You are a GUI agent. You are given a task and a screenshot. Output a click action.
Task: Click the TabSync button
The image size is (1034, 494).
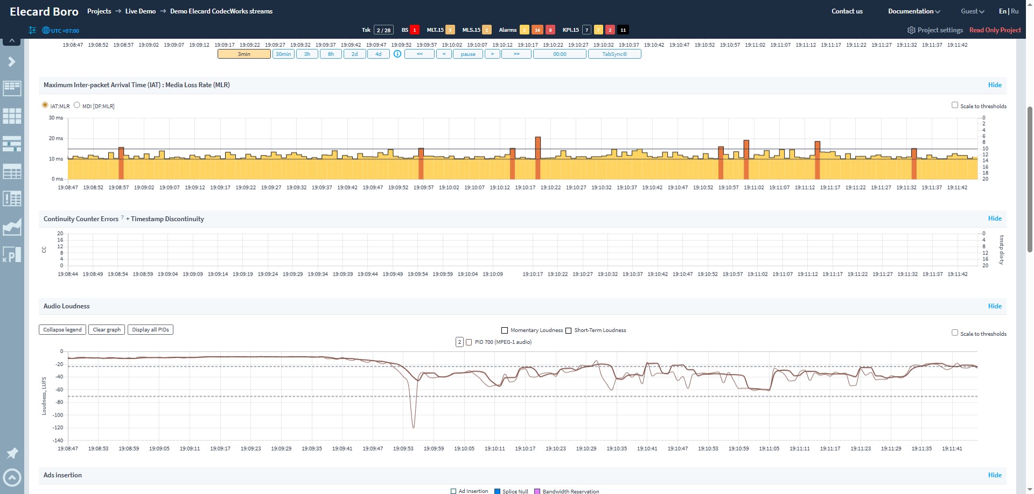(x=614, y=54)
